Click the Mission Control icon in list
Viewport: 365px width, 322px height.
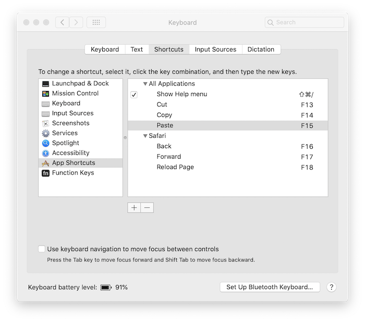click(45, 93)
